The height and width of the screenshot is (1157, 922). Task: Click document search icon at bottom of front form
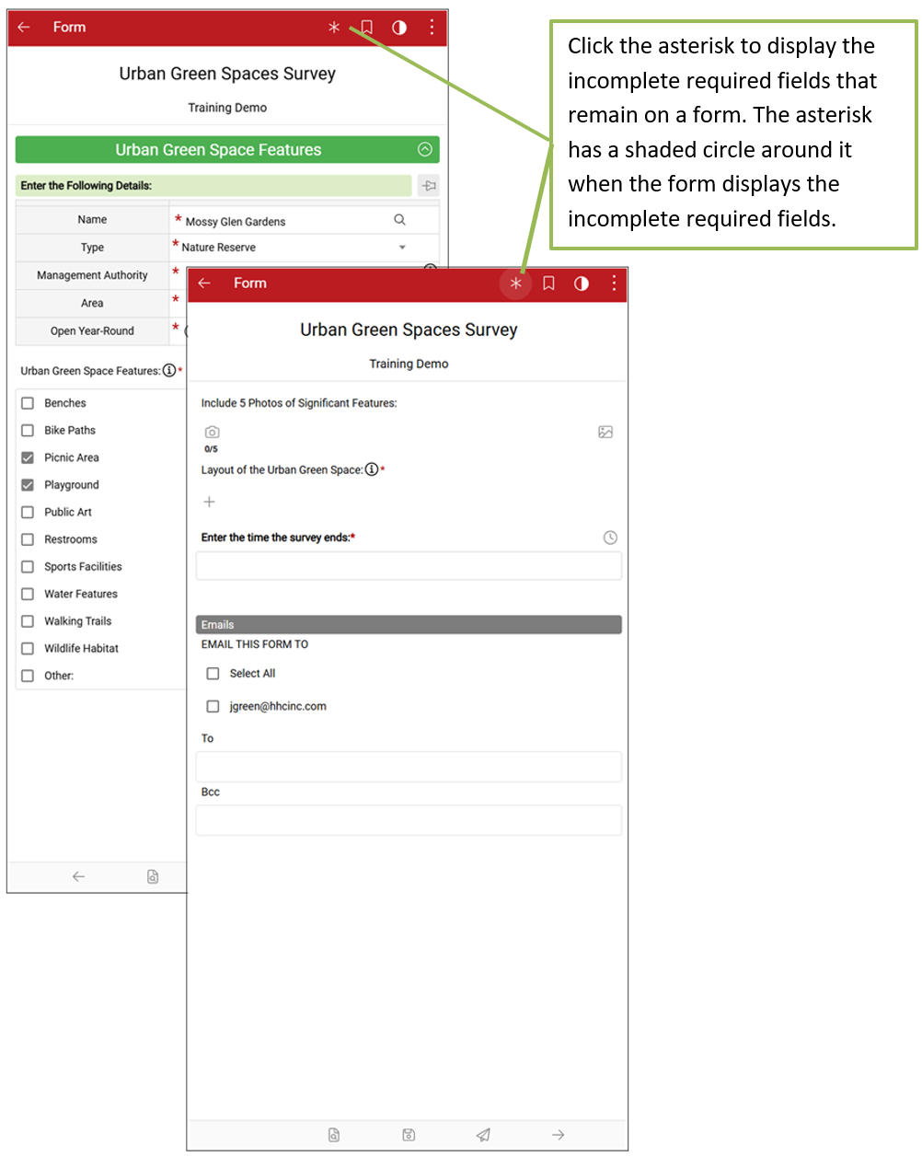click(x=334, y=1135)
